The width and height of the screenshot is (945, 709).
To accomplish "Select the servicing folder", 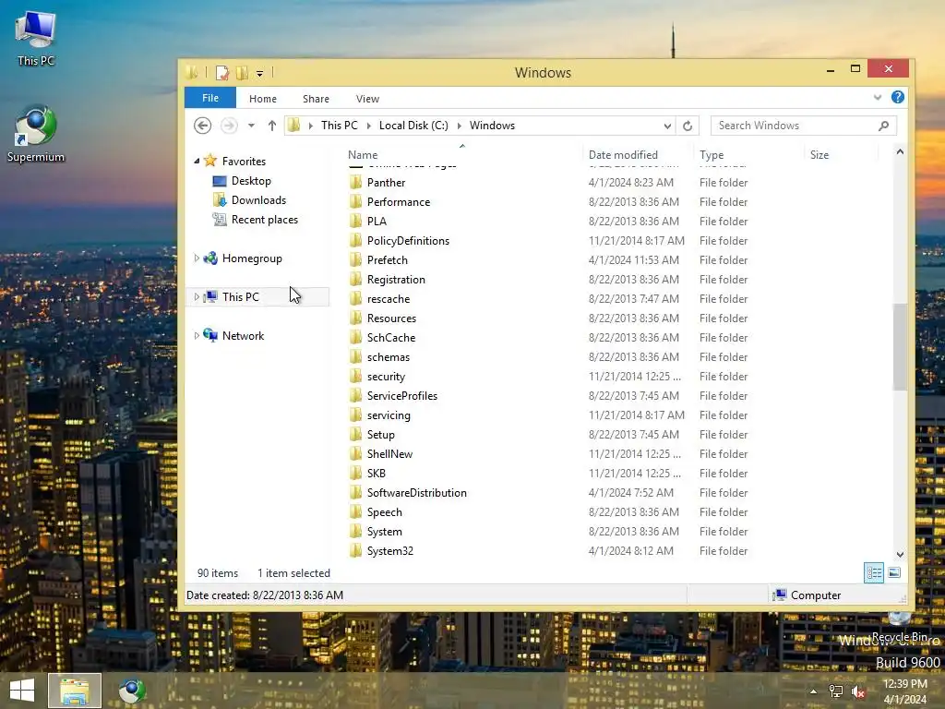I will (389, 415).
